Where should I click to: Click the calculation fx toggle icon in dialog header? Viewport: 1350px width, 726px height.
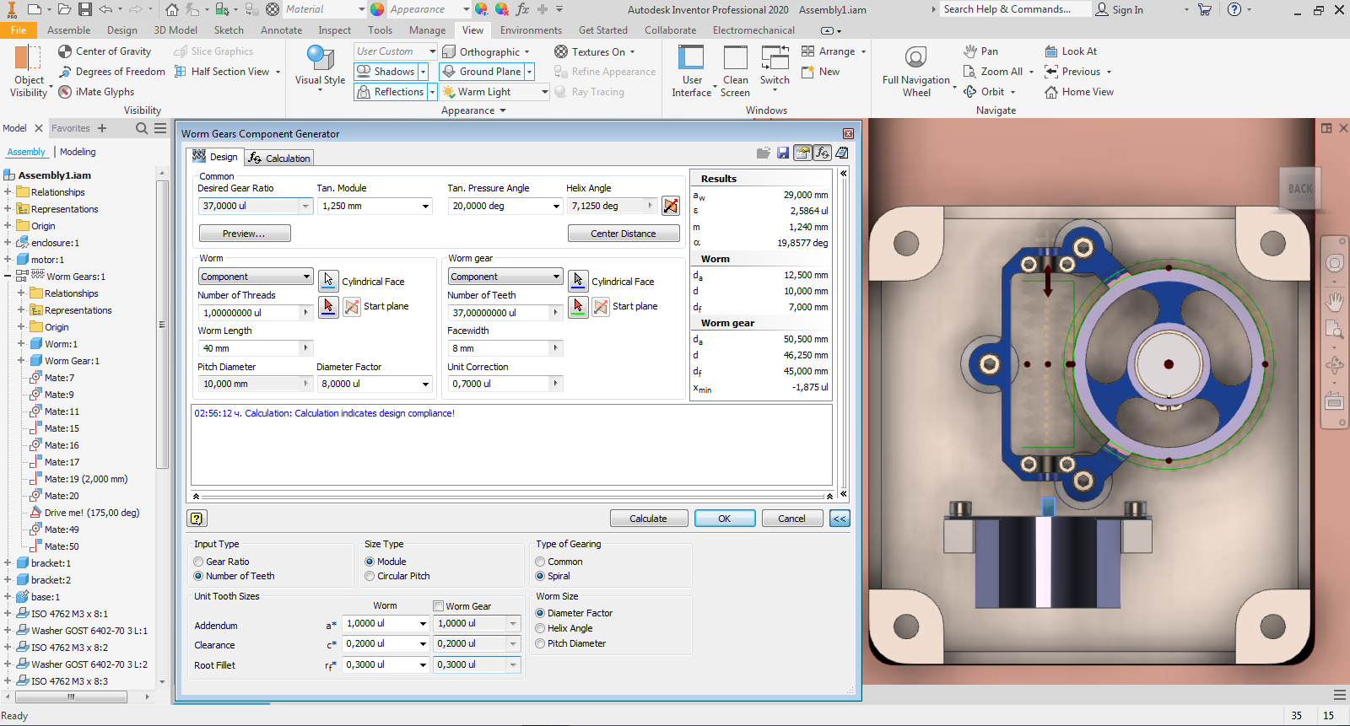(822, 153)
